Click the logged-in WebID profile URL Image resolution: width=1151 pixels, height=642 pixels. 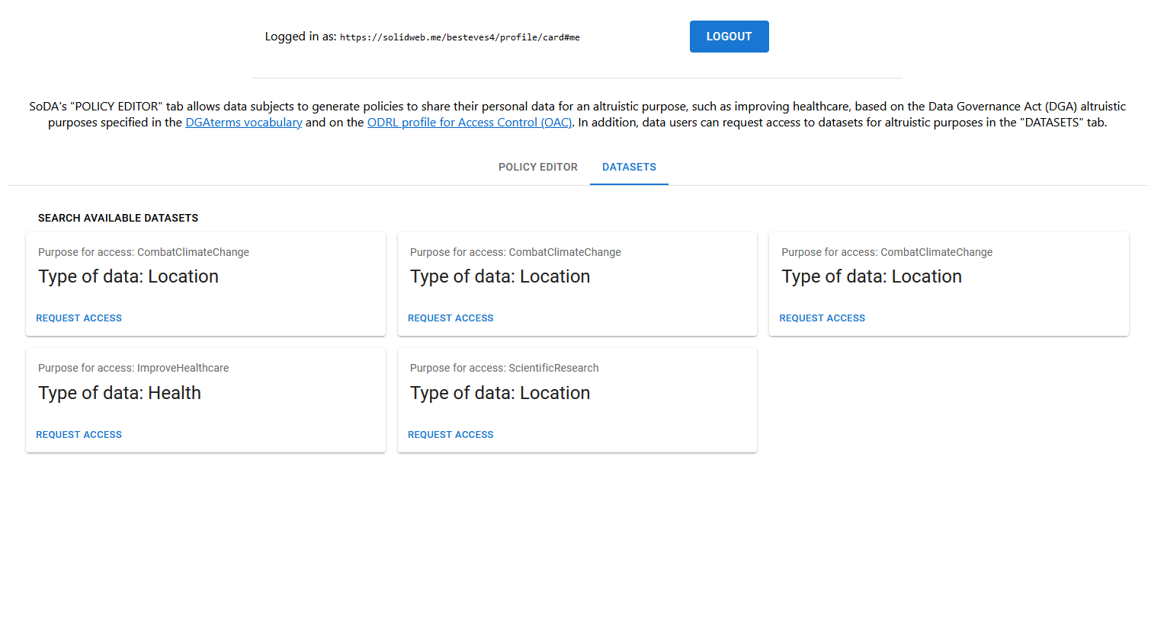pyautogui.click(x=460, y=37)
